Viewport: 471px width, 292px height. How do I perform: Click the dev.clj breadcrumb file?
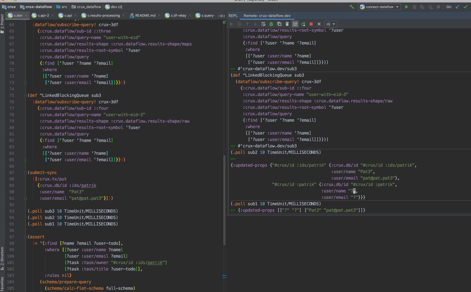click(113, 7)
